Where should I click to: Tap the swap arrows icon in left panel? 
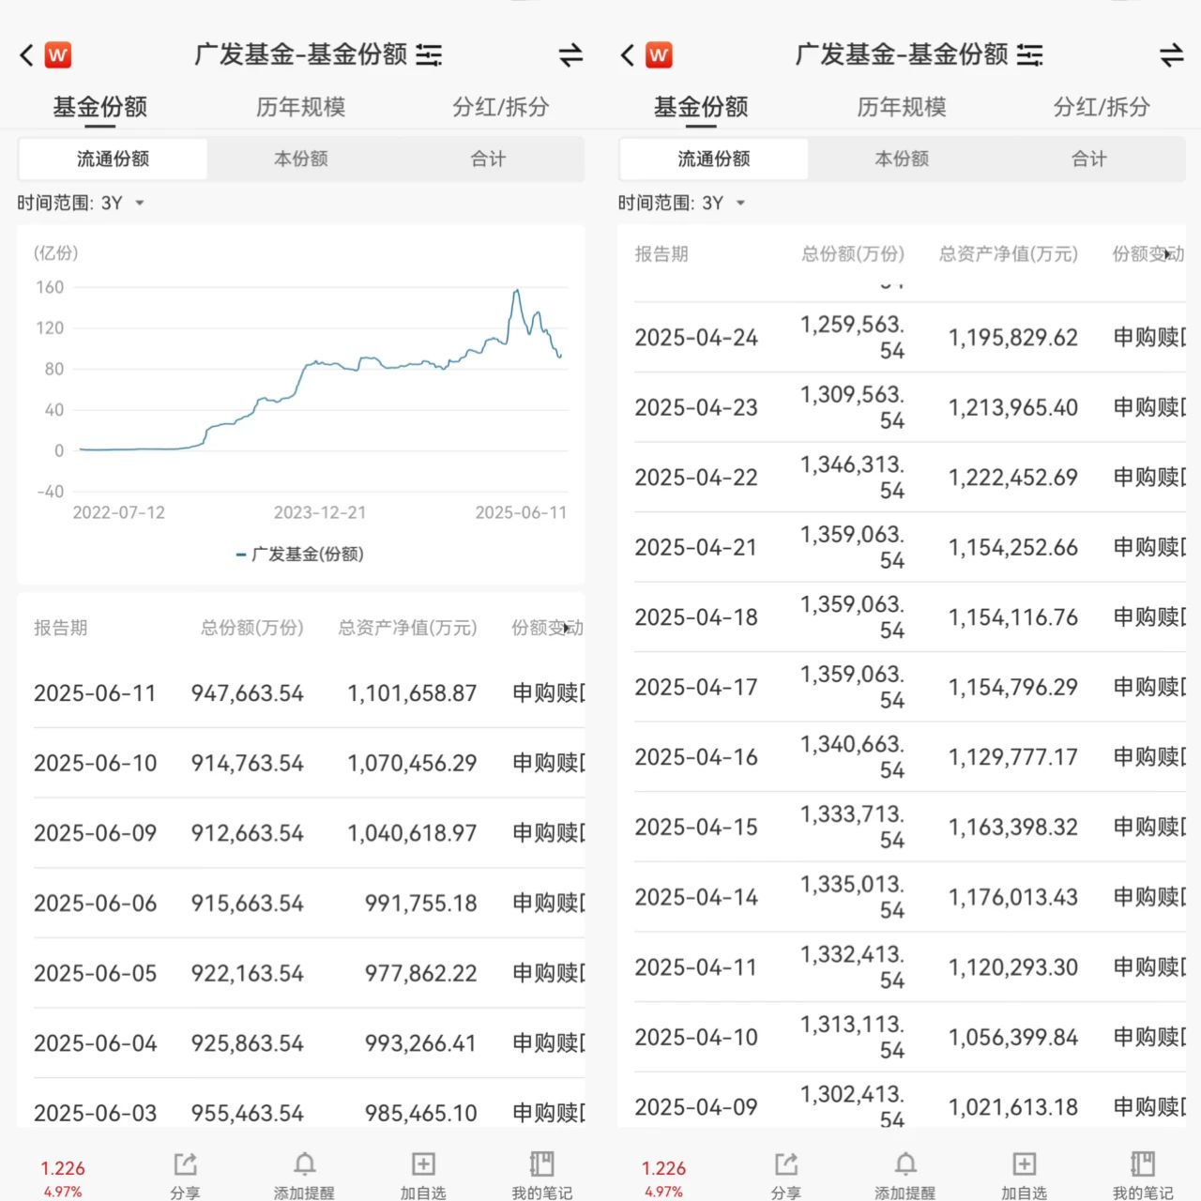click(570, 55)
